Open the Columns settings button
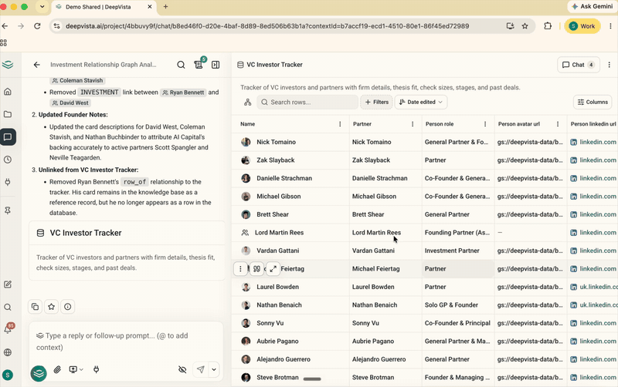This screenshot has width=618, height=387. (593, 103)
